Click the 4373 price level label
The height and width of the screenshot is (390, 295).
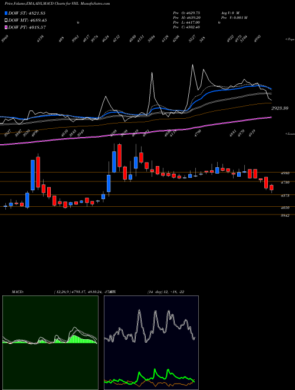(x=285, y=196)
